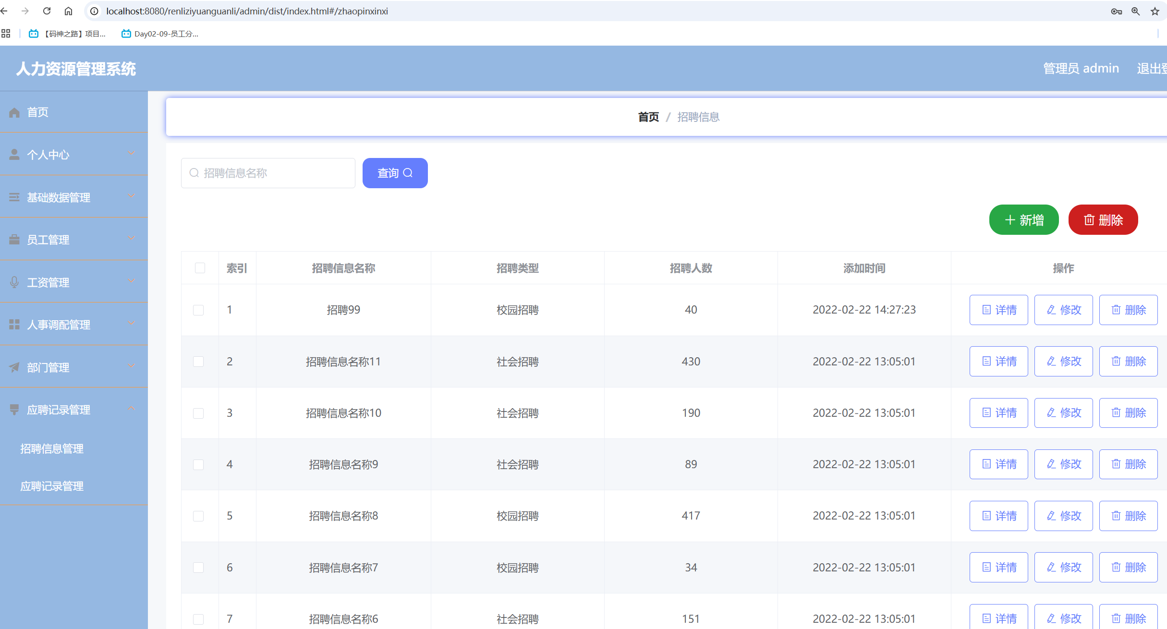
Task: Click the briefcase icon beside 员工管理
Action: (14, 240)
